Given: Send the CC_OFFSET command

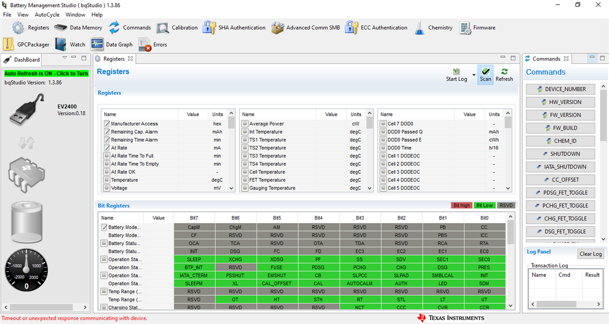Looking at the screenshot, I should click(x=560, y=180).
